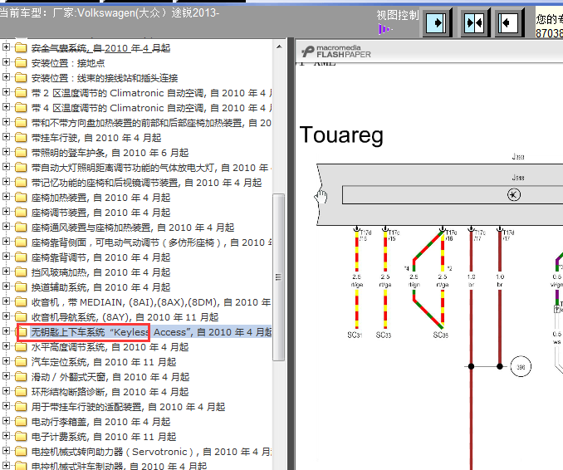Click folder icon of 座椅加热装置 row
Image resolution: width=563 pixels, height=470 pixels.
tap(22, 198)
